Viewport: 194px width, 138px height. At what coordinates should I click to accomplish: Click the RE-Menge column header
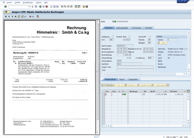(x=136, y=91)
